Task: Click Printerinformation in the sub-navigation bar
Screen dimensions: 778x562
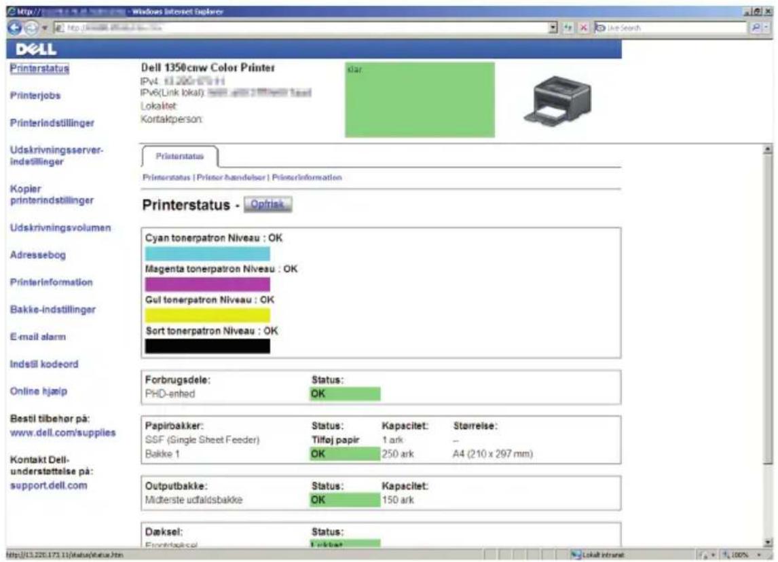Action: (x=307, y=178)
